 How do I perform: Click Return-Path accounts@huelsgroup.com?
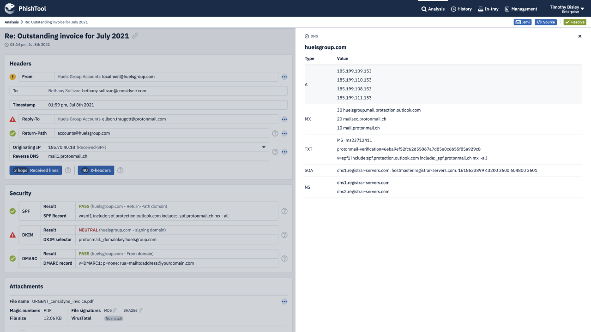tap(84, 133)
